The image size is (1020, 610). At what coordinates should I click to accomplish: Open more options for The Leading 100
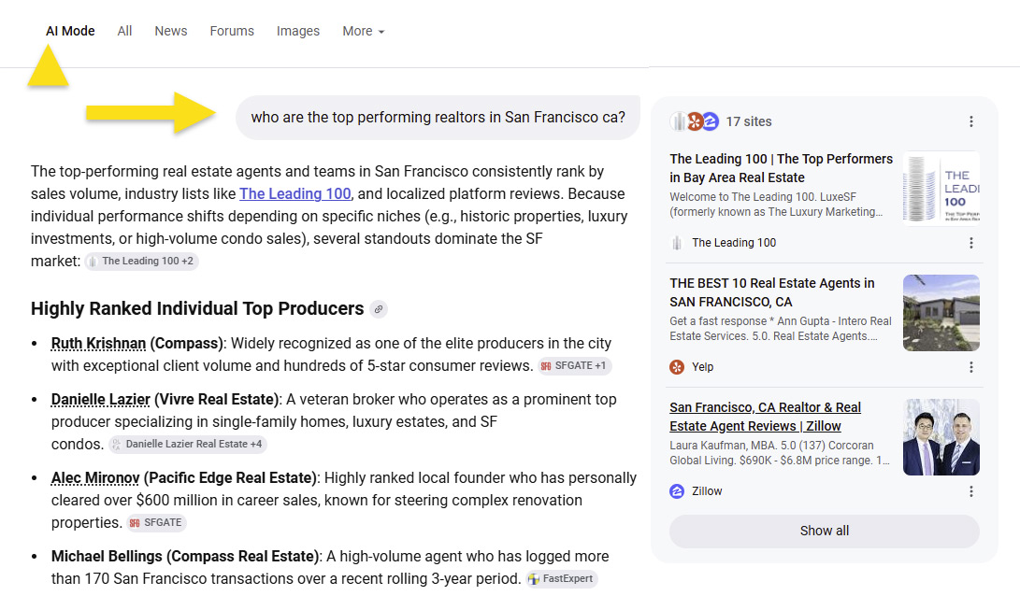(971, 243)
